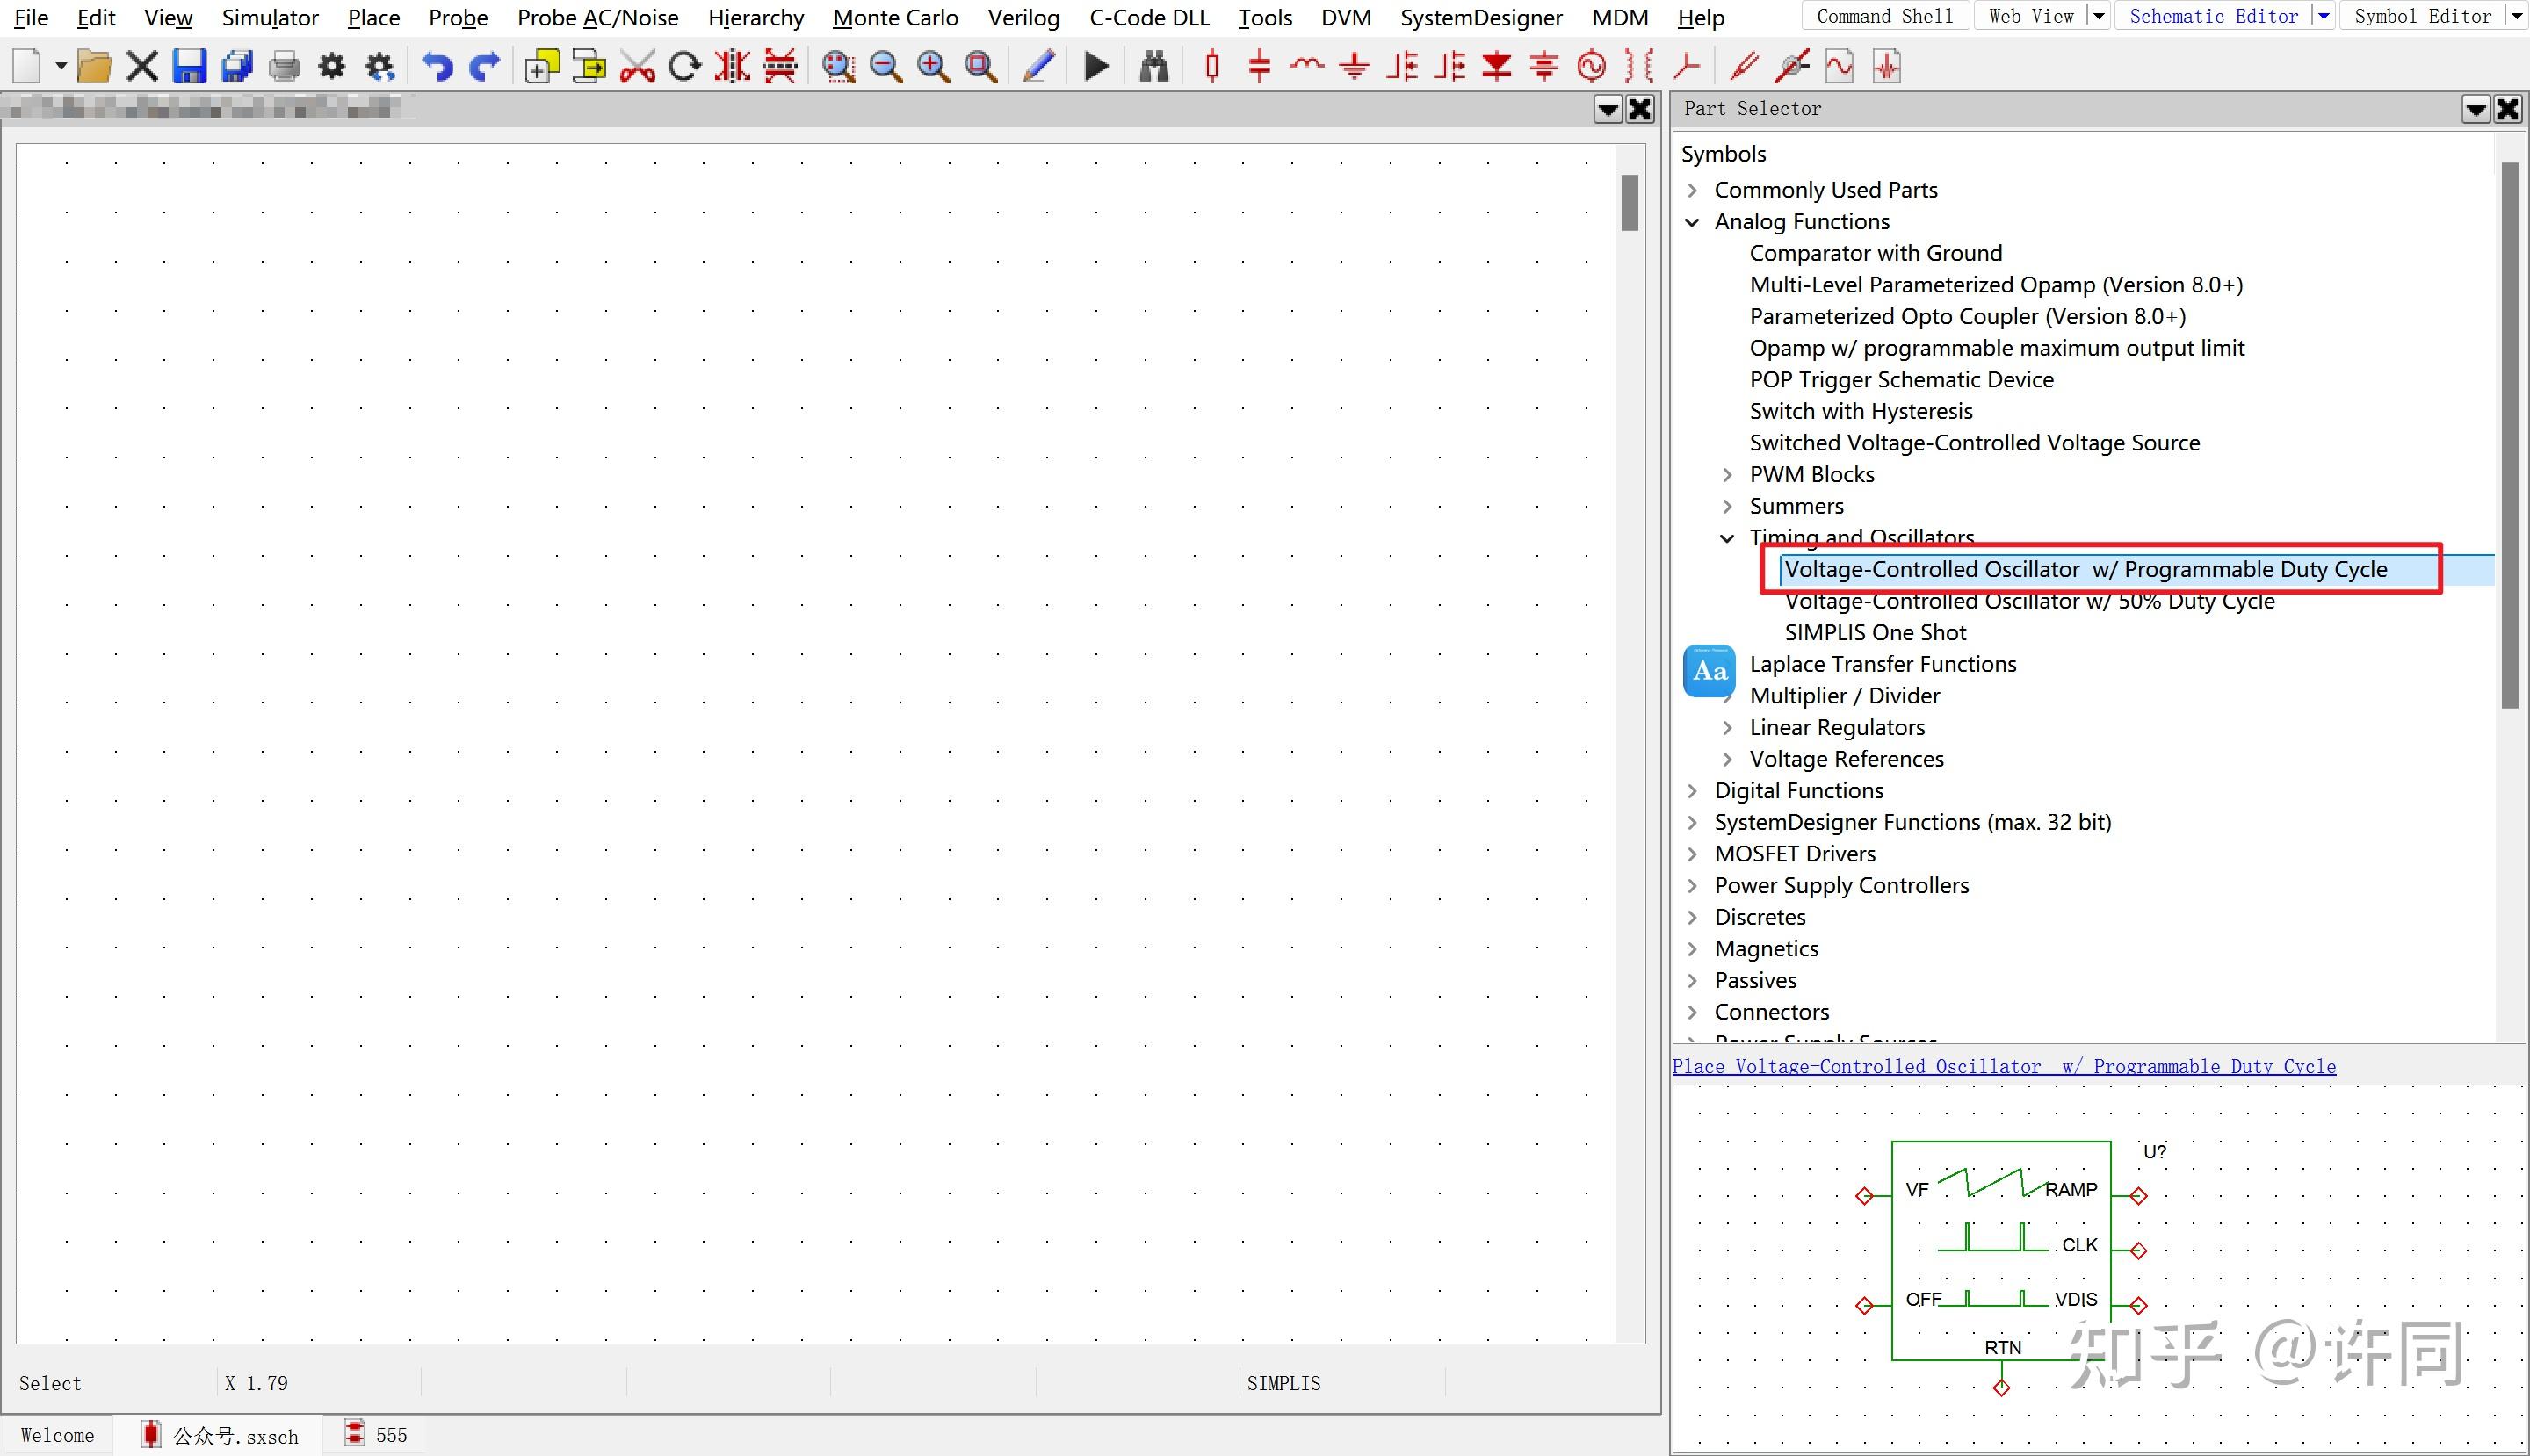
Task: Redo the last undone action
Action: 485,67
